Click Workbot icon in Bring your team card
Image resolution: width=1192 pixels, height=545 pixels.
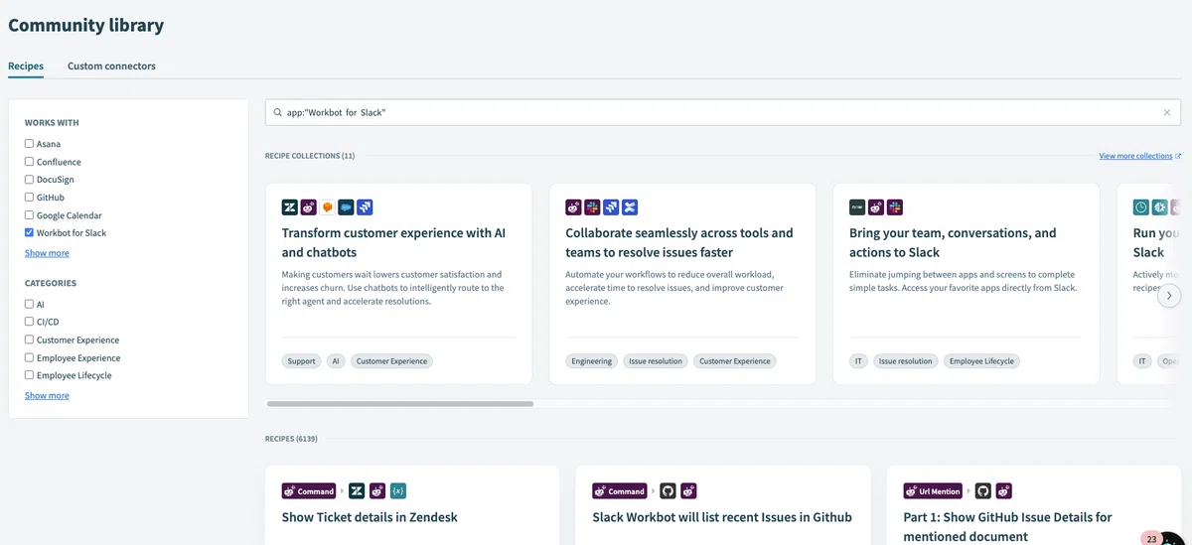(876, 207)
